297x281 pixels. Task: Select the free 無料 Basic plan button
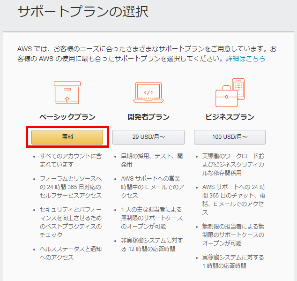[67, 137]
